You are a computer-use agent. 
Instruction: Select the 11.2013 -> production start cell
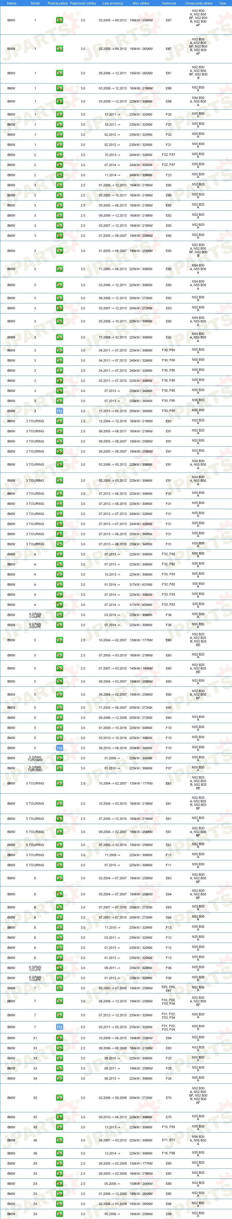pyautogui.click(x=112, y=1127)
